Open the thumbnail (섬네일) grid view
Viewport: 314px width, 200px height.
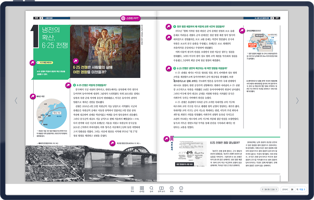(x=142, y=189)
